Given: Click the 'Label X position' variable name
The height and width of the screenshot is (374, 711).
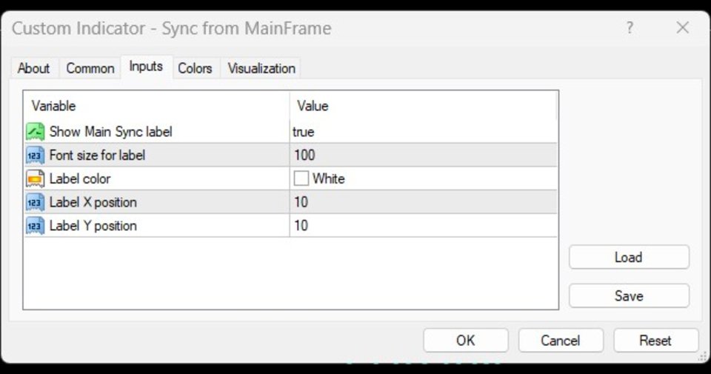Looking at the screenshot, I should (93, 203).
